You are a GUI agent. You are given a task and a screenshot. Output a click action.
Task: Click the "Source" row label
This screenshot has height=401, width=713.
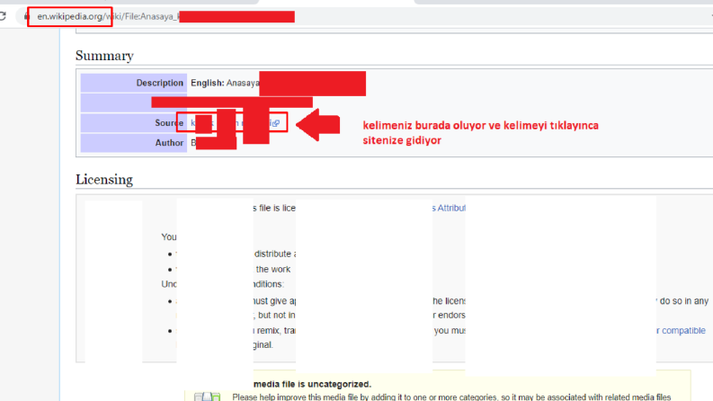point(169,123)
